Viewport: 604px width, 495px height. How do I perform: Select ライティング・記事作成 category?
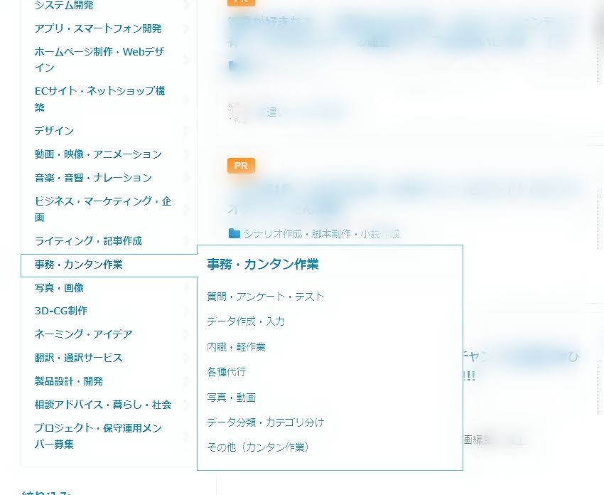tap(88, 241)
